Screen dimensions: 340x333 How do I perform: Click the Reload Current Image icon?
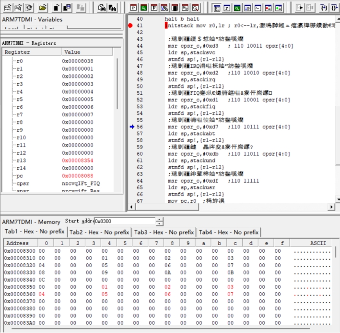tap(29, 8)
